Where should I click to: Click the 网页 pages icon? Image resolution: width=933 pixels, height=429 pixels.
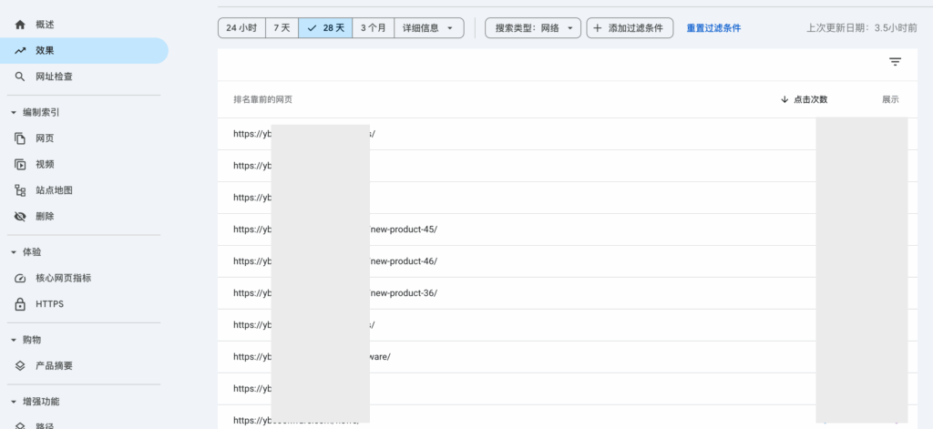click(x=20, y=138)
